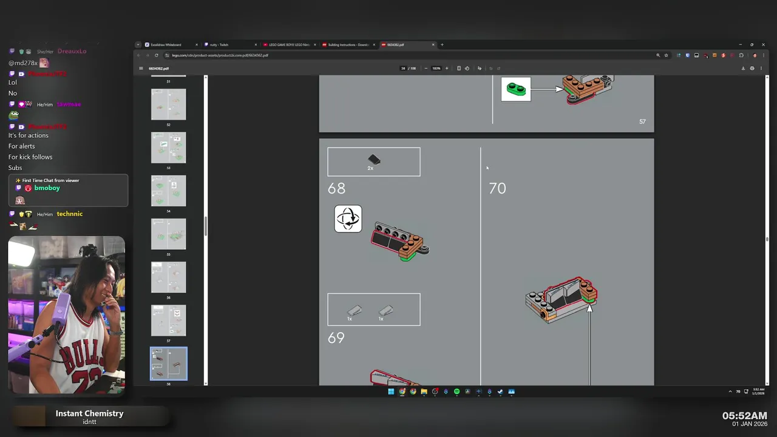Open the Windows Start menu

click(x=391, y=391)
